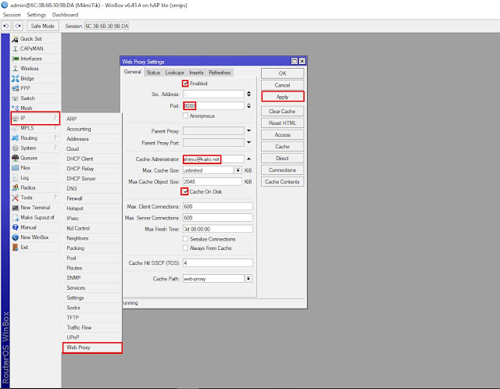Open the Wireless sidebar icon
500x389 pixels.
click(15, 69)
